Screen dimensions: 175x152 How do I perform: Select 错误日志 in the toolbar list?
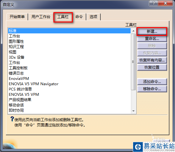pos(69,73)
